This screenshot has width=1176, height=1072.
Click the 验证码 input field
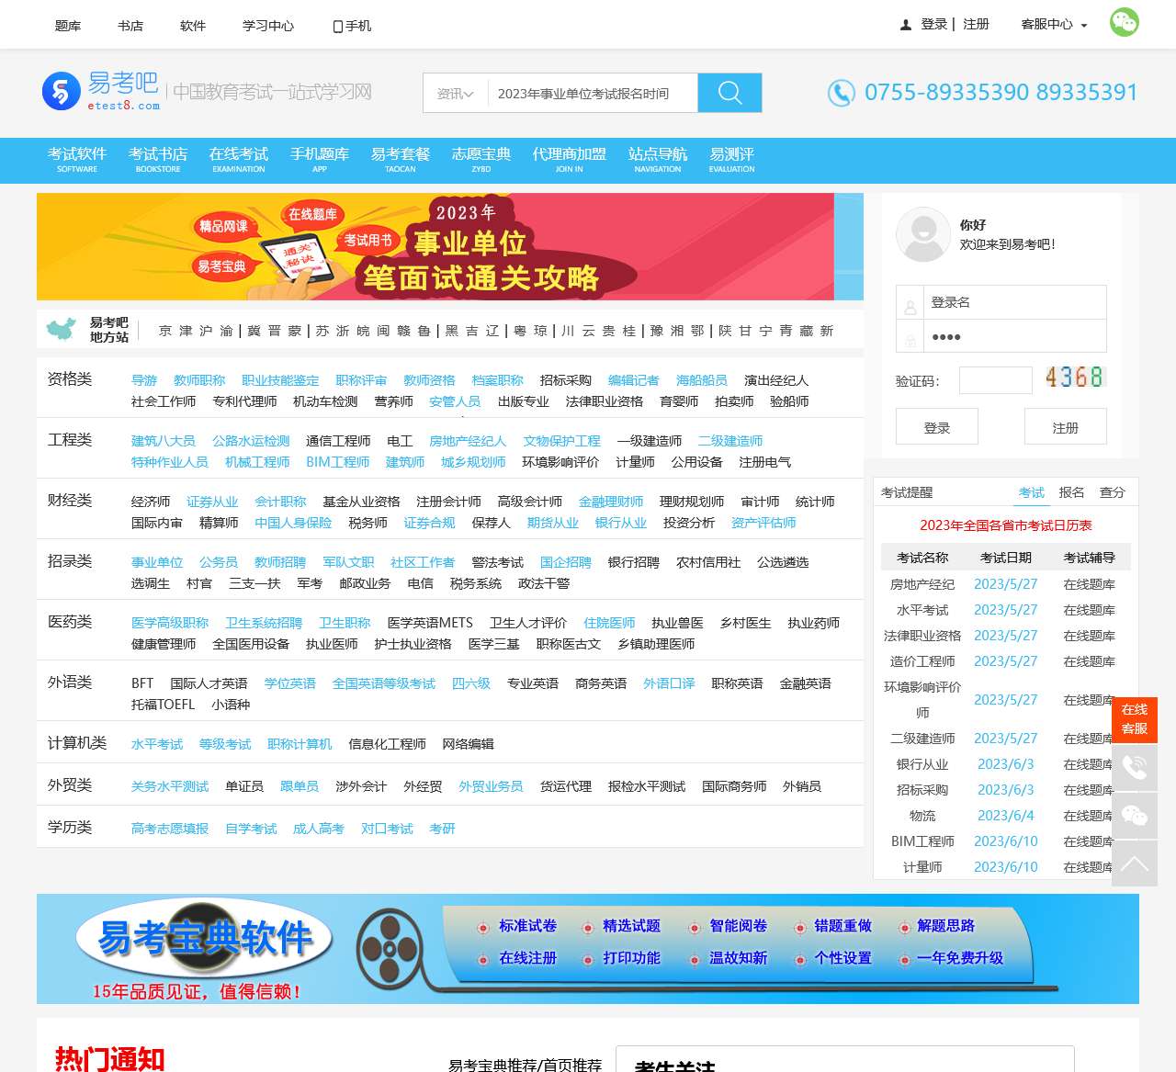pyautogui.click(x=995, y=379)
